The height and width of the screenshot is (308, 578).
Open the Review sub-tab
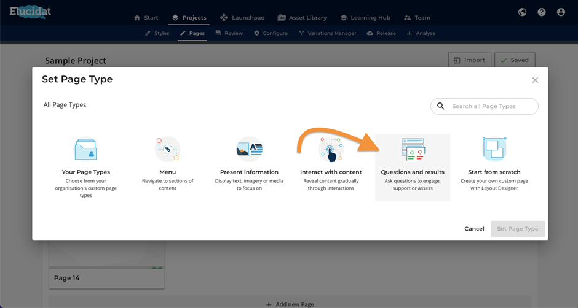click(229, 33)
